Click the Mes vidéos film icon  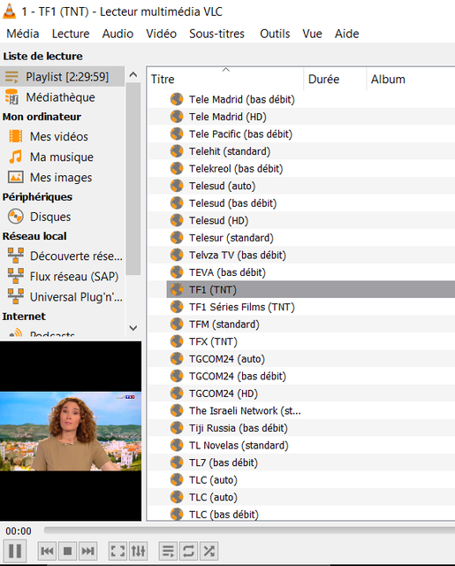tap(16, 136)
